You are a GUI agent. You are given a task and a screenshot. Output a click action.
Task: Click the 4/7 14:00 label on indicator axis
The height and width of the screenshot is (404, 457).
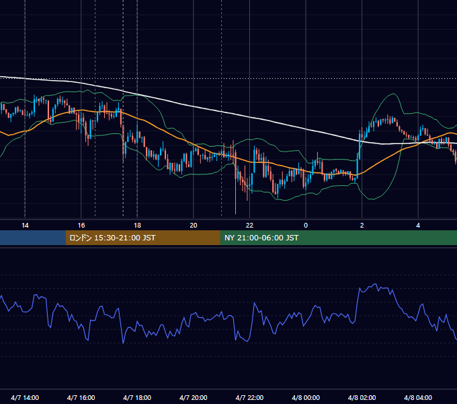[x=25, y=397]
